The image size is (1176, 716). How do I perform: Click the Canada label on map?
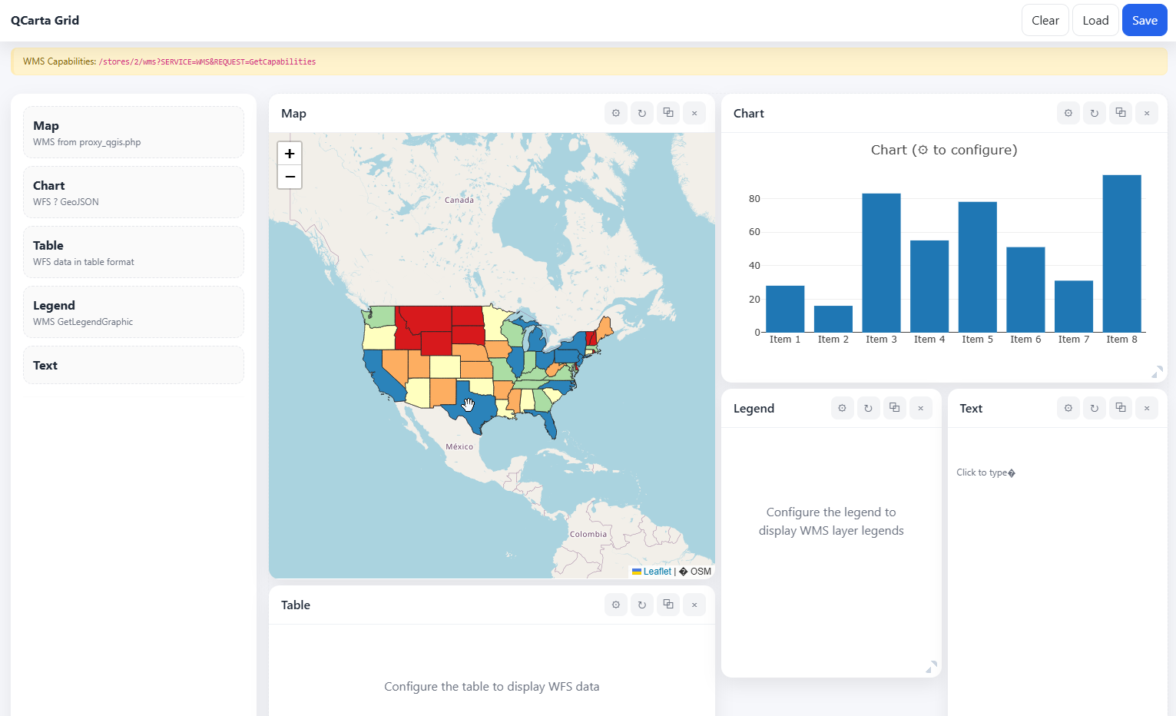459,200
